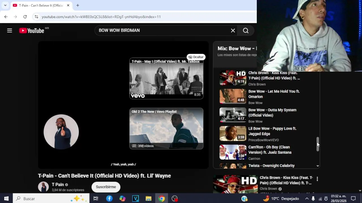Open the Old 2 The New Vevo playlist card
The width and height of the screenshot is (362, 203).
click(x=166, y=129)
